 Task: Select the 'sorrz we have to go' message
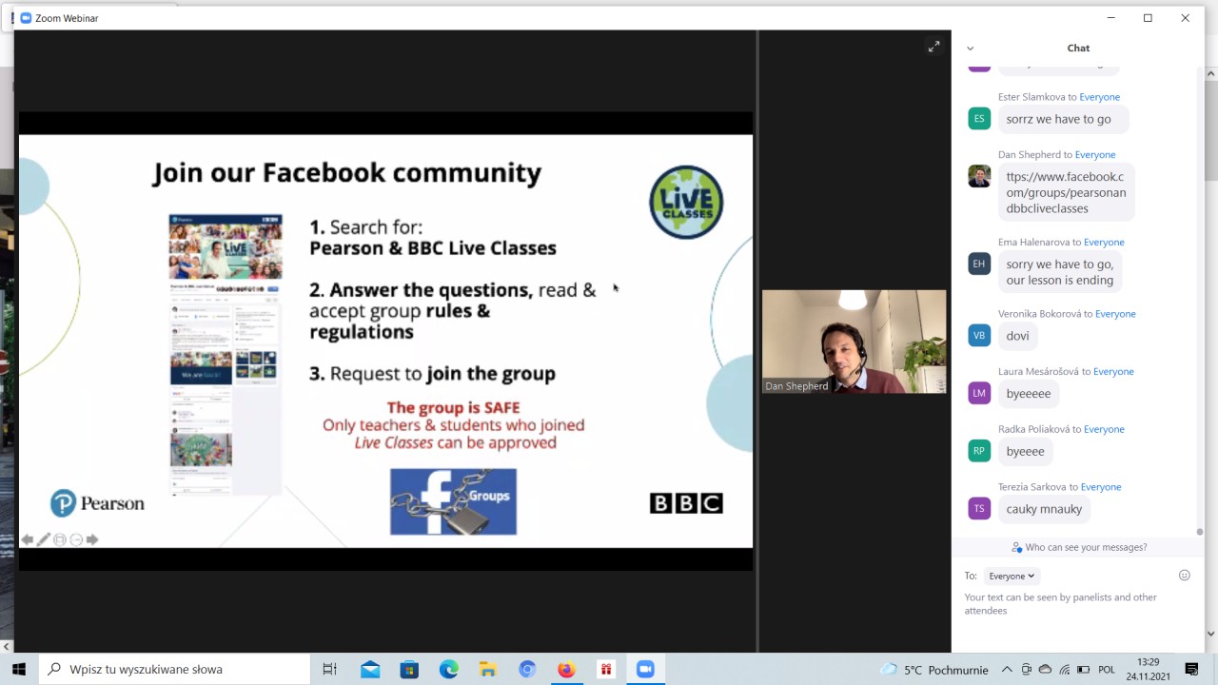tap(1063, 119)
